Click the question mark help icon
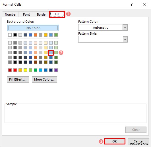Screen dimensions: 151x147 pos(132,4)
